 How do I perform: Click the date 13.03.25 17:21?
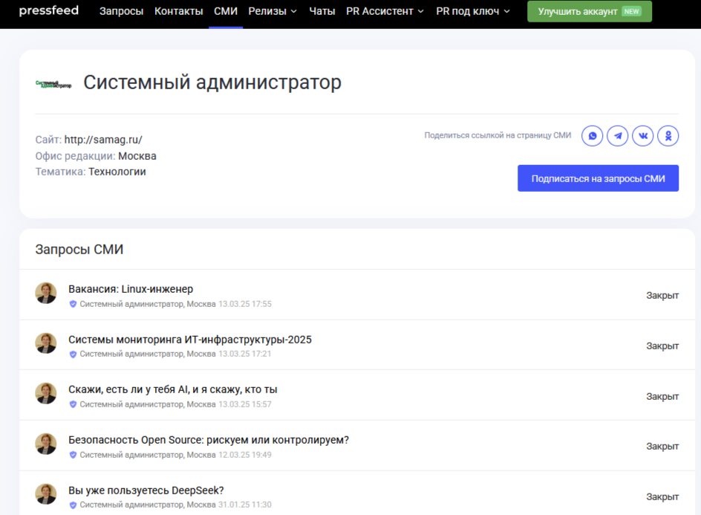[244, 354]
